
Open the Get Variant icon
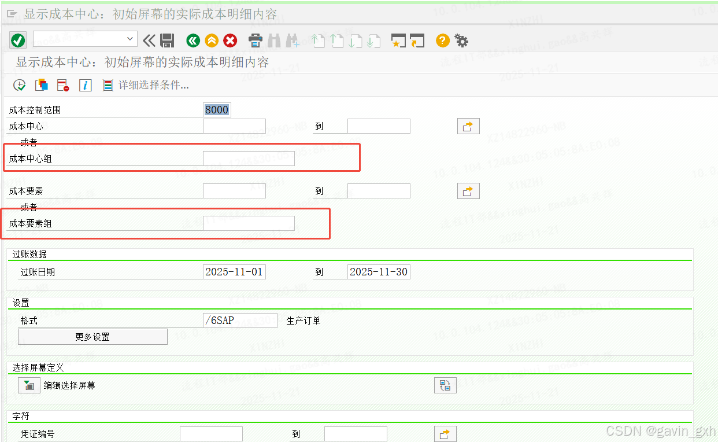tap(41, 84)
